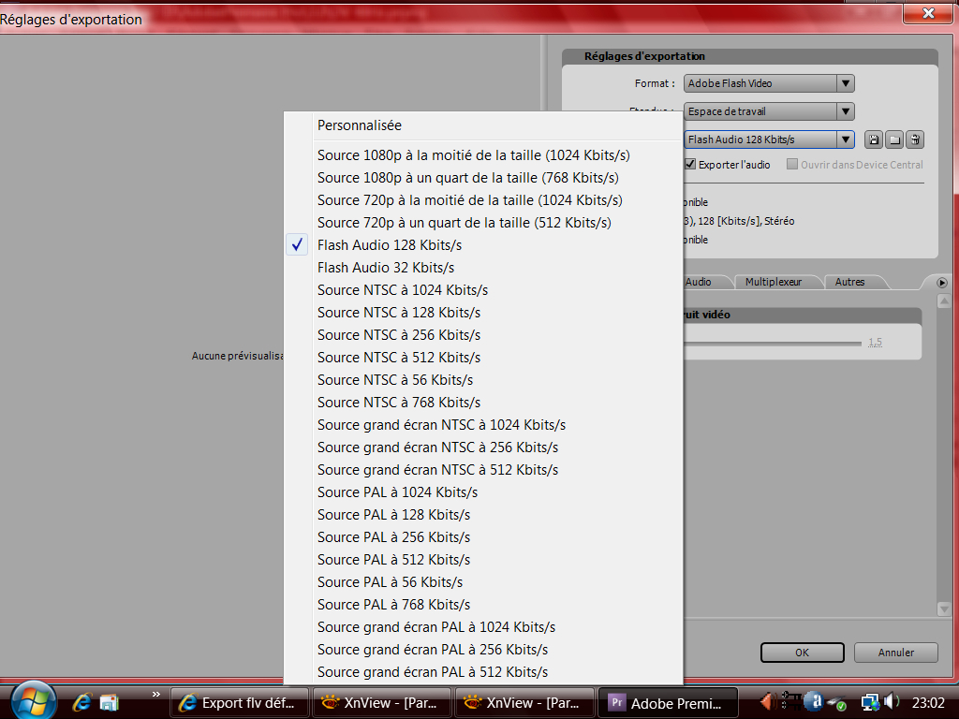959x719 pixels.
Task: Click the blue 'a' tray icon
Action: tap(814, 701)
